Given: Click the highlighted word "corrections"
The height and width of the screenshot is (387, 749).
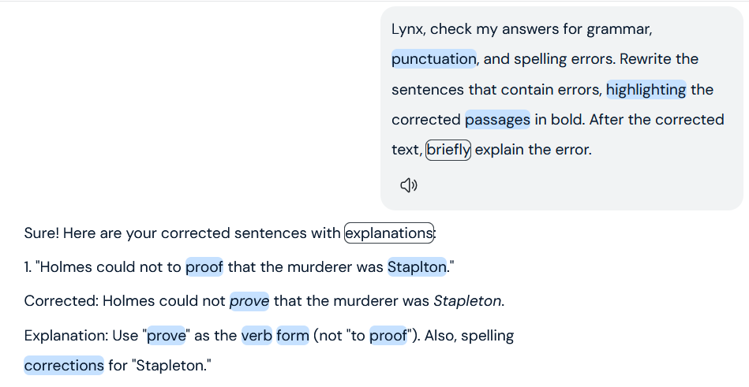Looking at the screenshot, I should pos(64,366).
